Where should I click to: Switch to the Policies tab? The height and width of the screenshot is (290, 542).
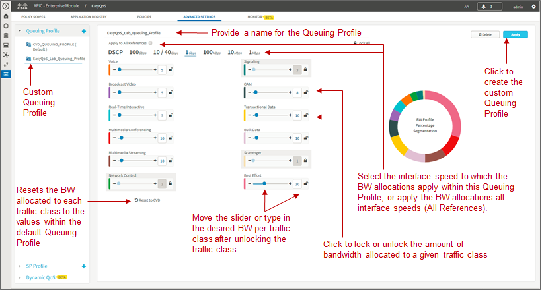(144, 17)
